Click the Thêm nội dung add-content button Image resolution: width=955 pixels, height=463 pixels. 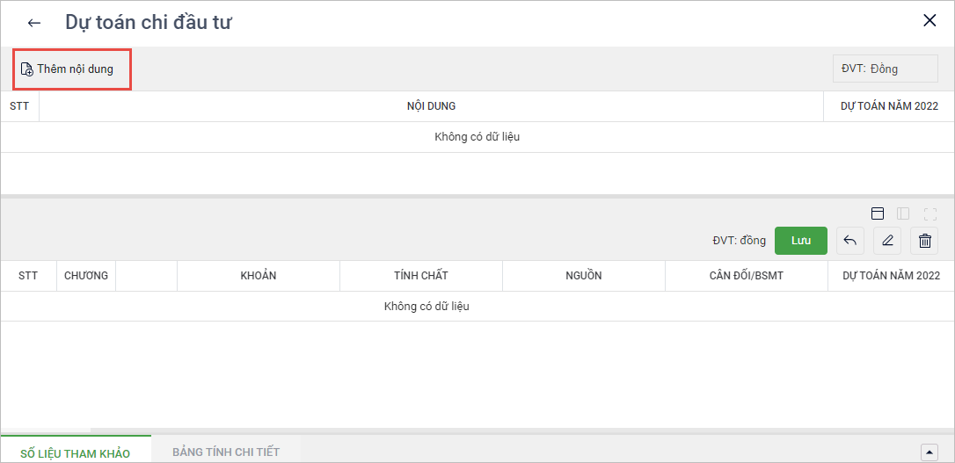[x=75, y=69]
